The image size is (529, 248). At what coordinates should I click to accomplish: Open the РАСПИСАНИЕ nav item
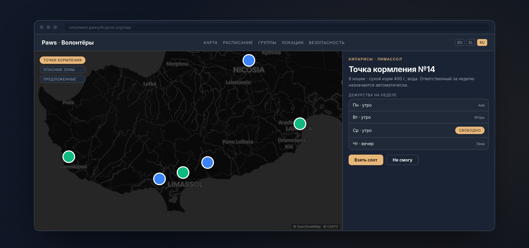click(238, 43)
